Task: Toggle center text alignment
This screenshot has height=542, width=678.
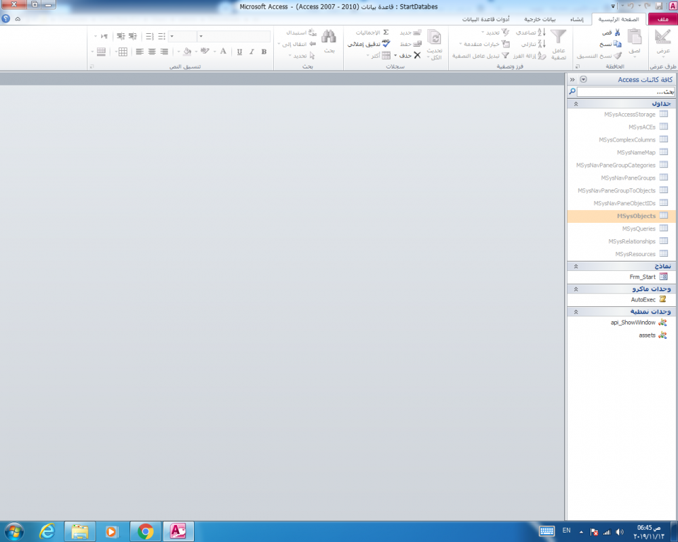Action: pyautogui.click(x=152, y=52)
